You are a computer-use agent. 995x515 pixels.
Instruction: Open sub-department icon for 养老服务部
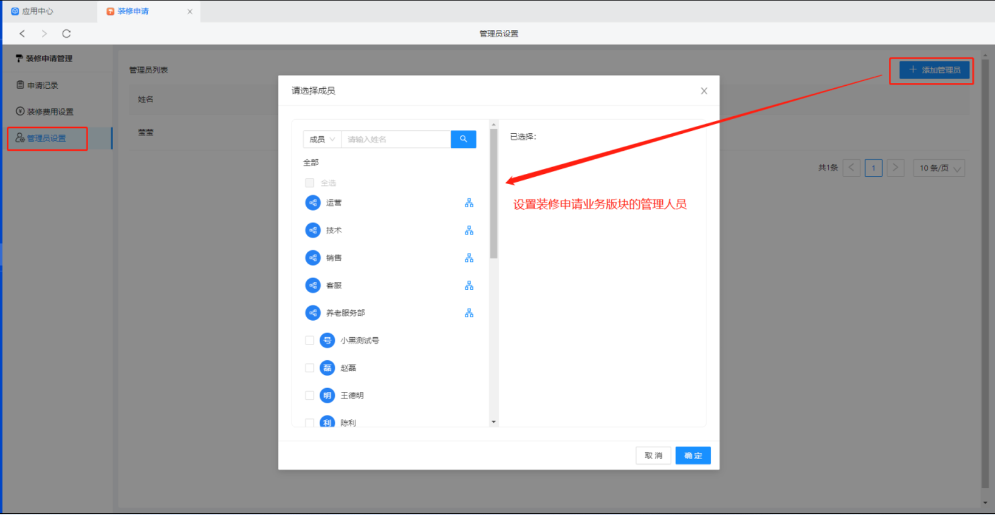pos(469,313)
